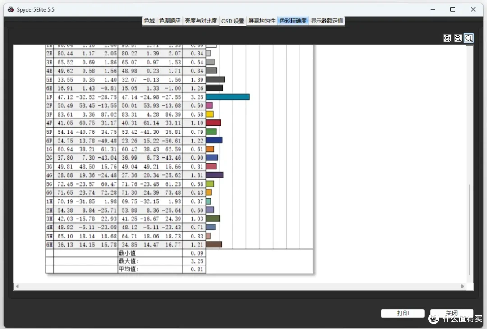Image resolution: width=487 pixels, height=329 pixels.
Task: Click row label 1F
Action: [x=50, y=97]
